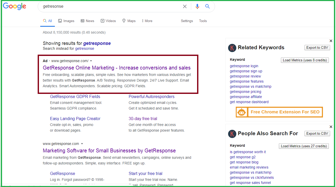Image resolution: width=336 pixels, height=187 pixels.
Task: Submit search with magnifier icon
Action: [x=208, y=6]
